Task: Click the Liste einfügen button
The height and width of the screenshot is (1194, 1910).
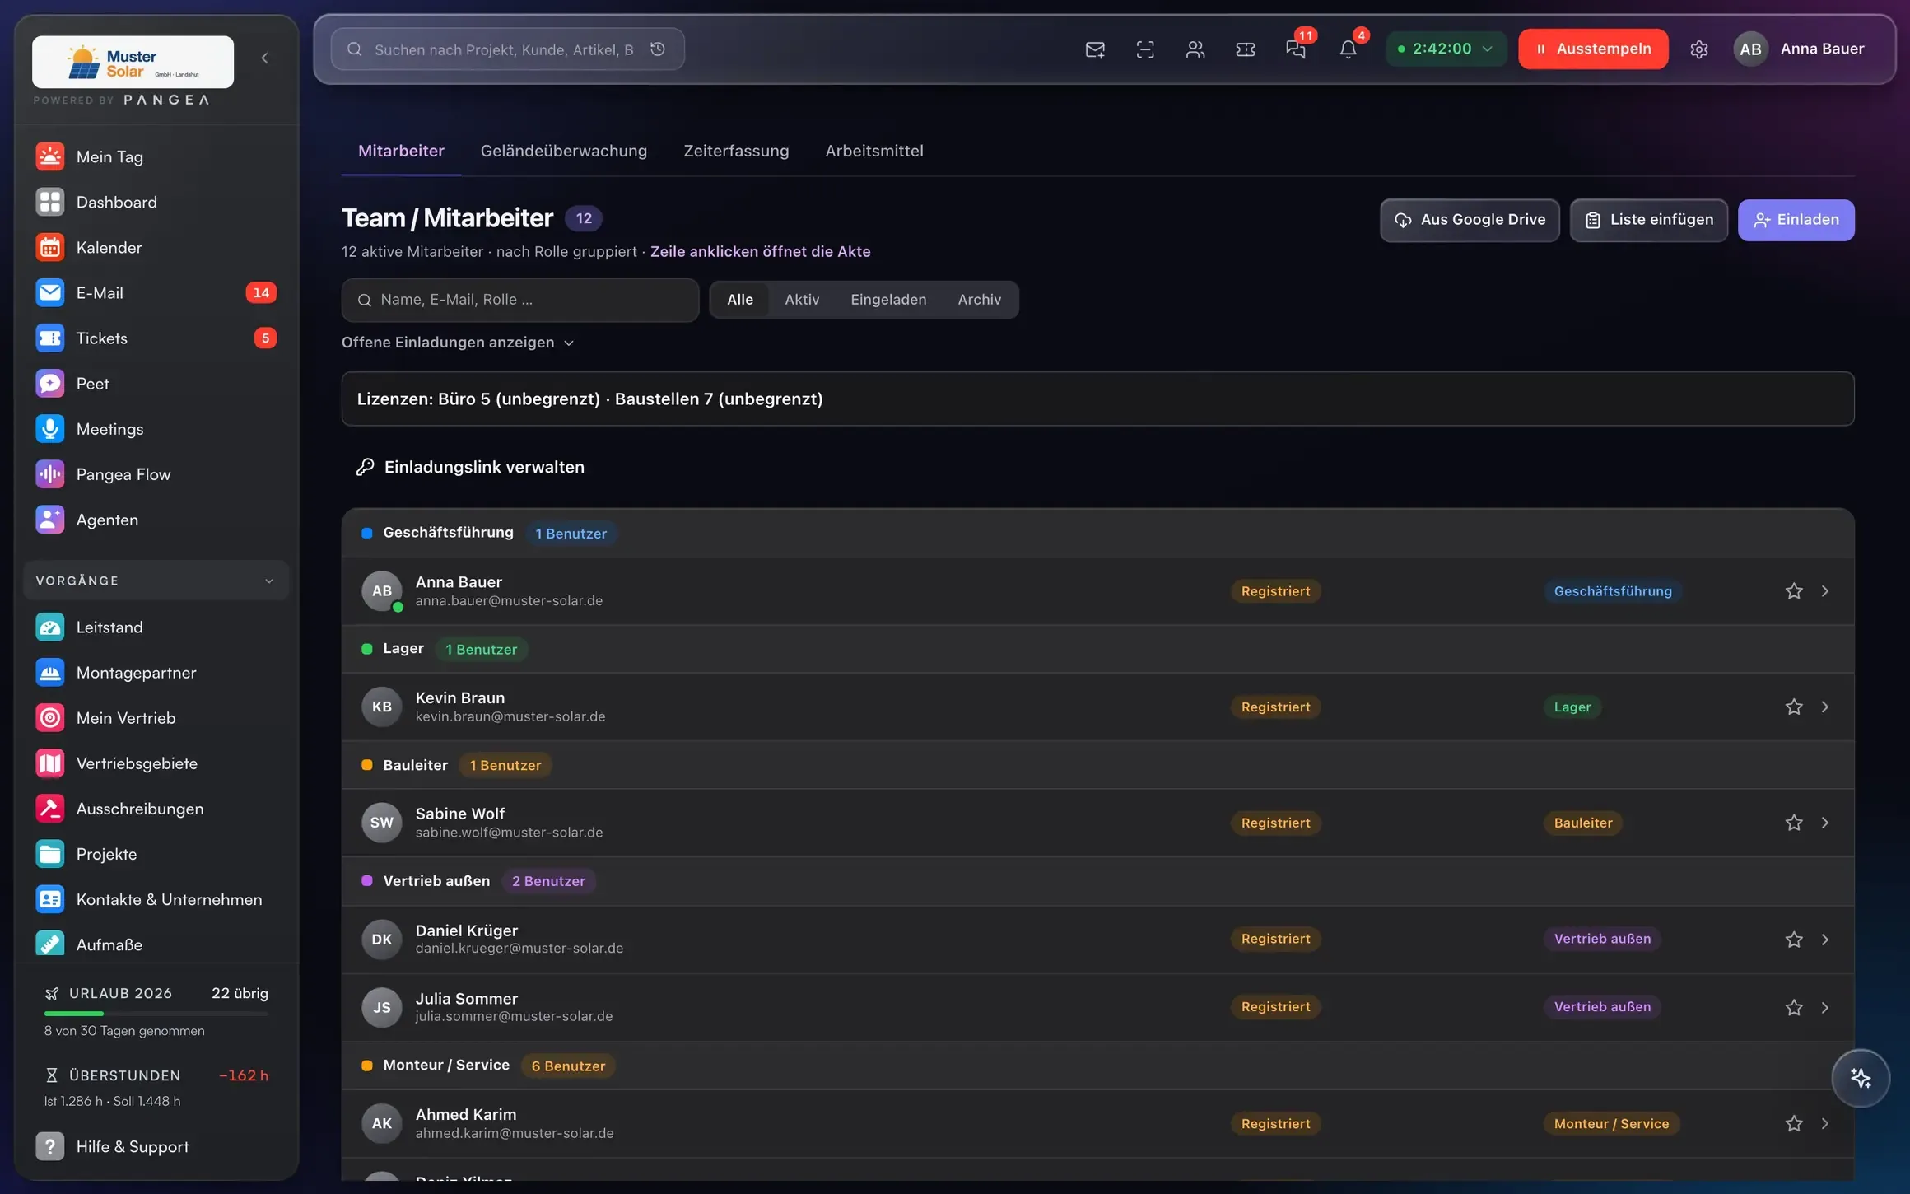Action: click(1648, 220)
